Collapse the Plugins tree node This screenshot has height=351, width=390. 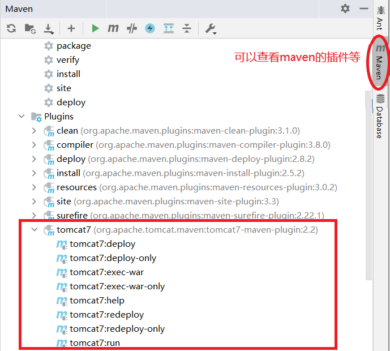click(22, 117)
